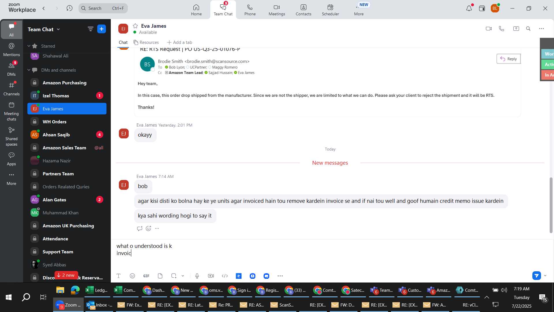Switch to the Phone tab
This screenshot has height=312, width=554.
[250, 10]
